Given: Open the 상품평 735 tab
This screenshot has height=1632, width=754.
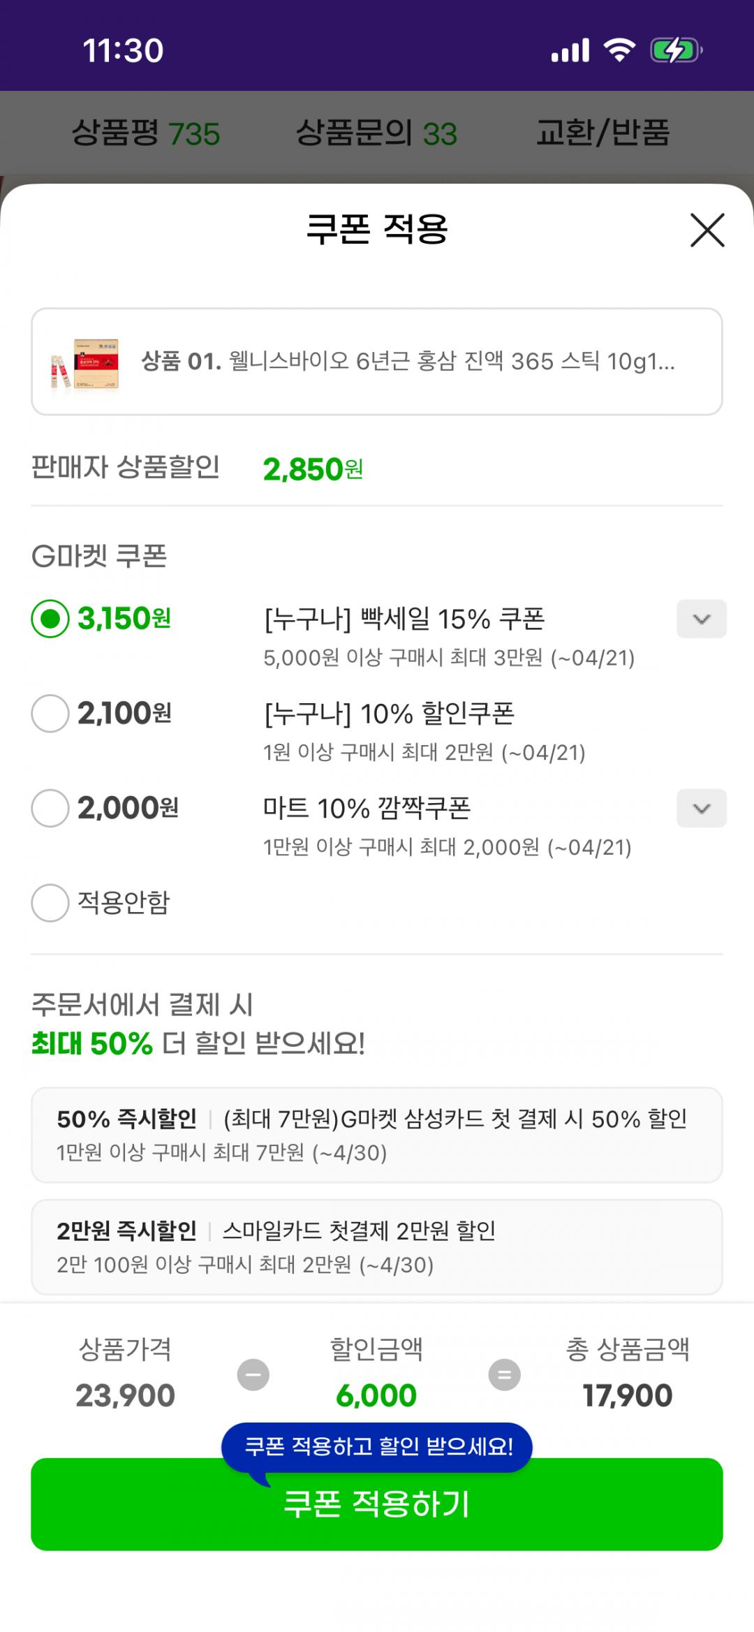Looking at the screenshot, I should (x=146, y=133).
